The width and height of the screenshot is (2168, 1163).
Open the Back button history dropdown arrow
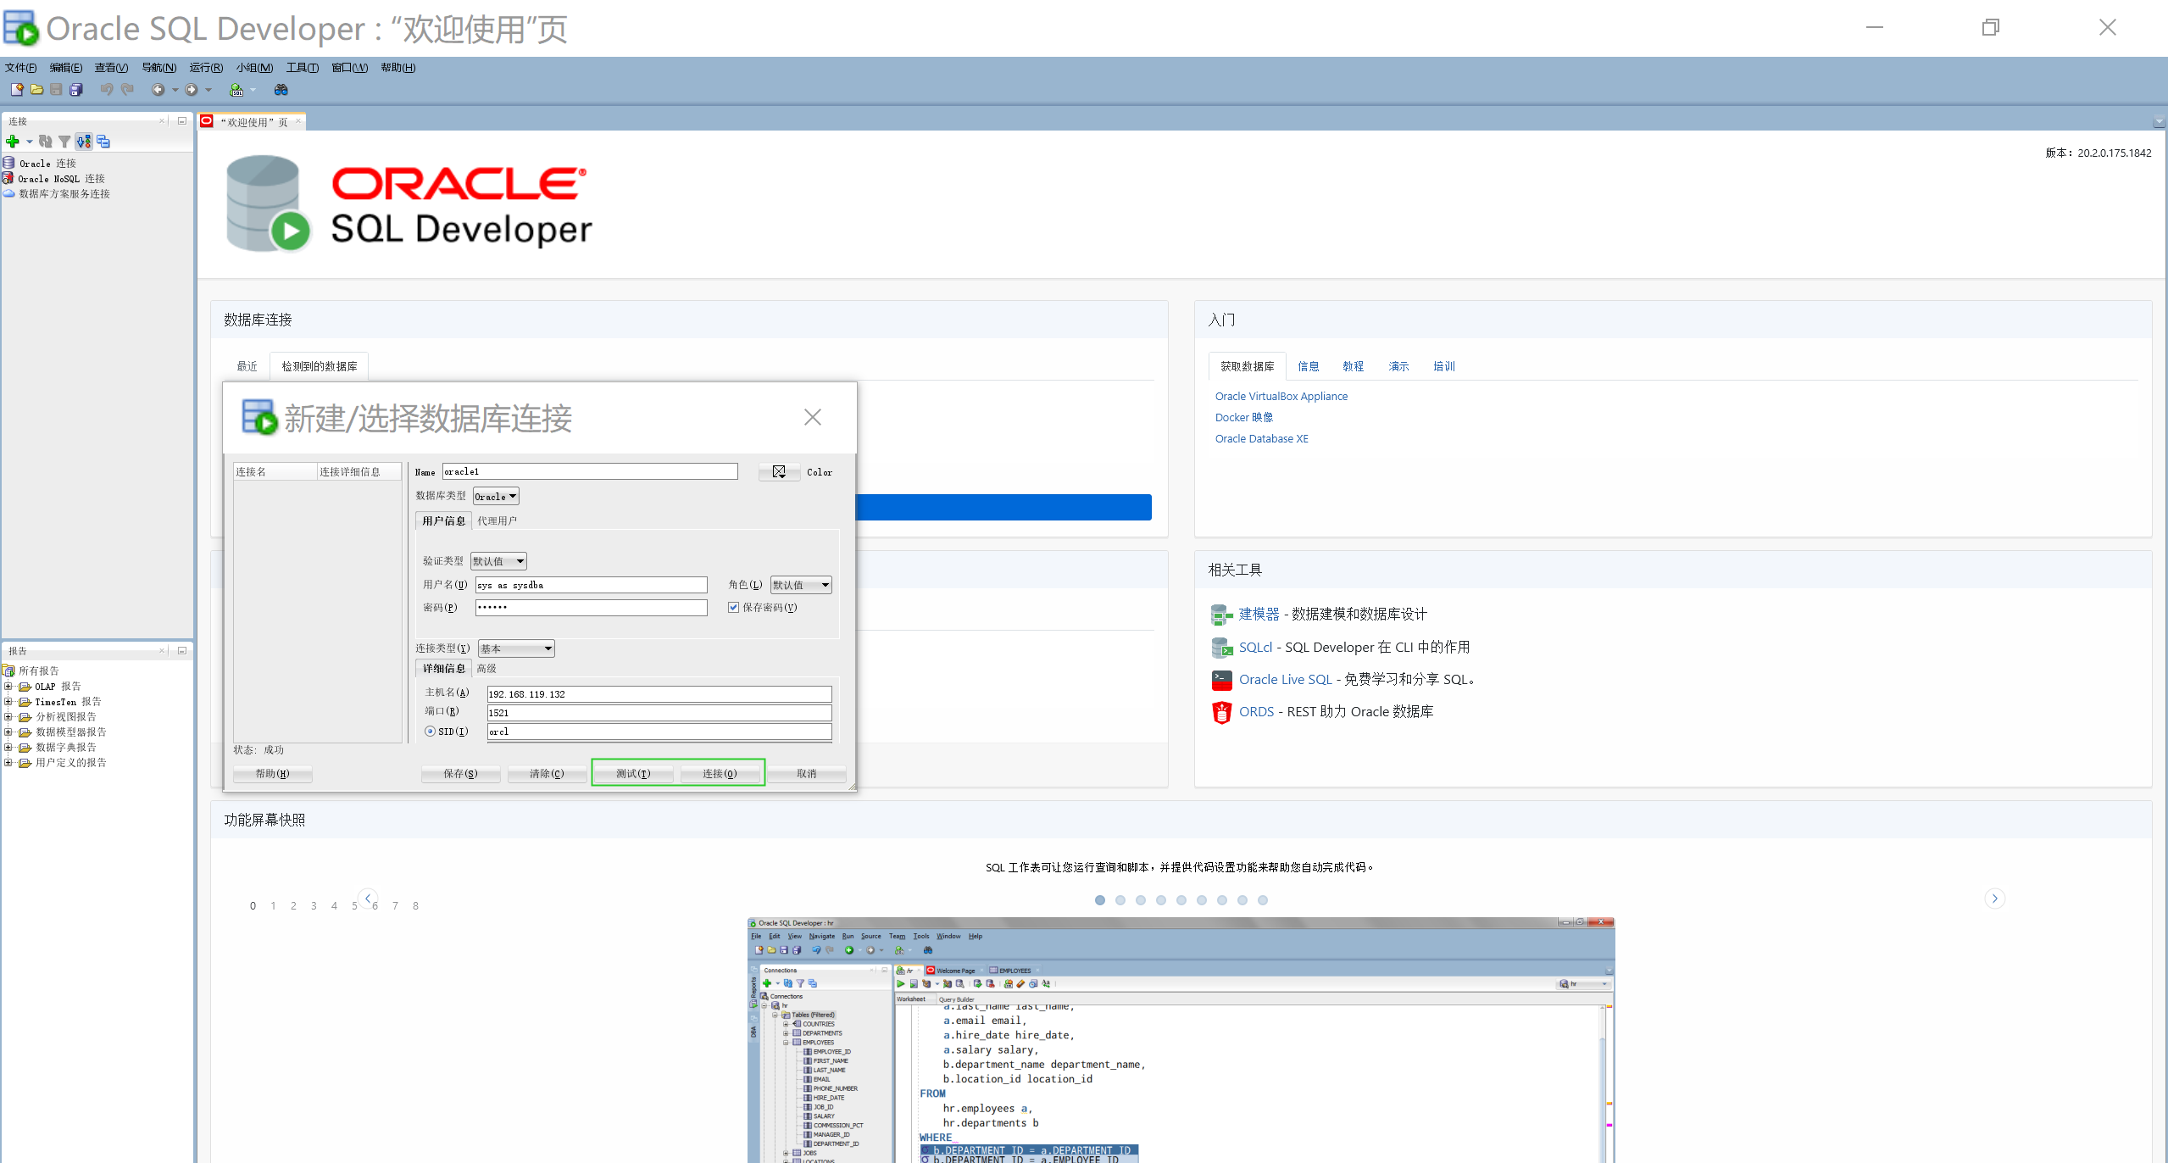[x=175, y=89]
